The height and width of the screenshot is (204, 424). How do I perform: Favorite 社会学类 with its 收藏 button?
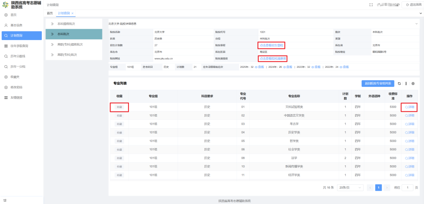tap(119, 149)
